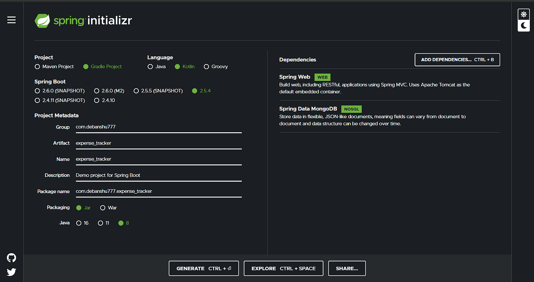Click the WEB tag badge
The width and height of the screenshot is (534, 282).
(x=322, y=77)
